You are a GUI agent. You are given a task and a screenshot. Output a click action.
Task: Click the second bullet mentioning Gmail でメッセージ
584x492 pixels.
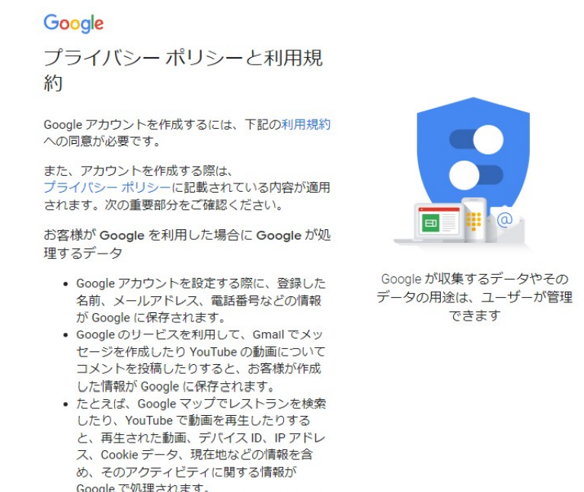click(201, 360)
